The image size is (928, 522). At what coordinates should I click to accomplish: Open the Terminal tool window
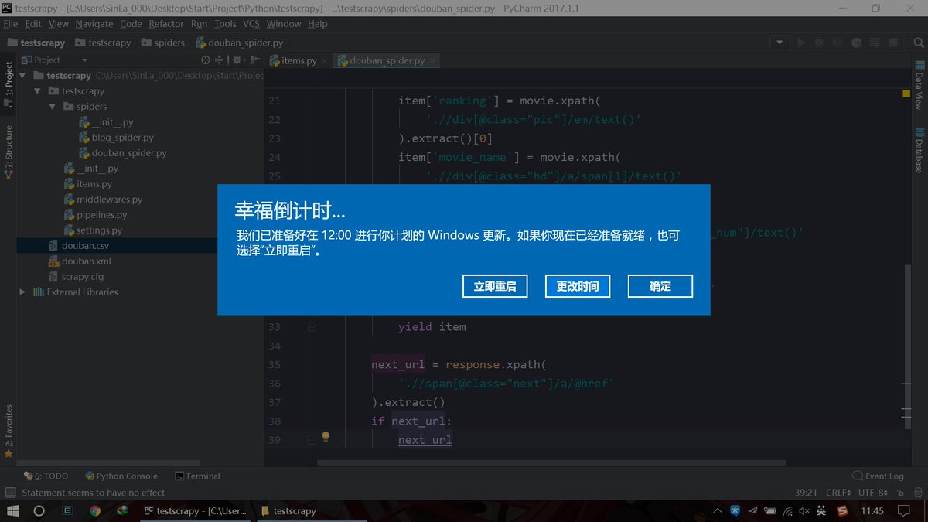click(198, 476)
